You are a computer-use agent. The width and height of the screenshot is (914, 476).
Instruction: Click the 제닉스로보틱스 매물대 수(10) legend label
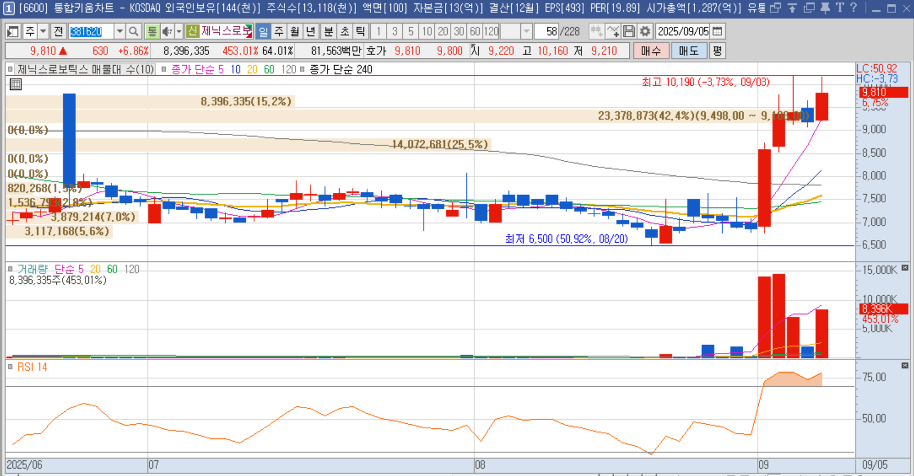tap(85, 70)
